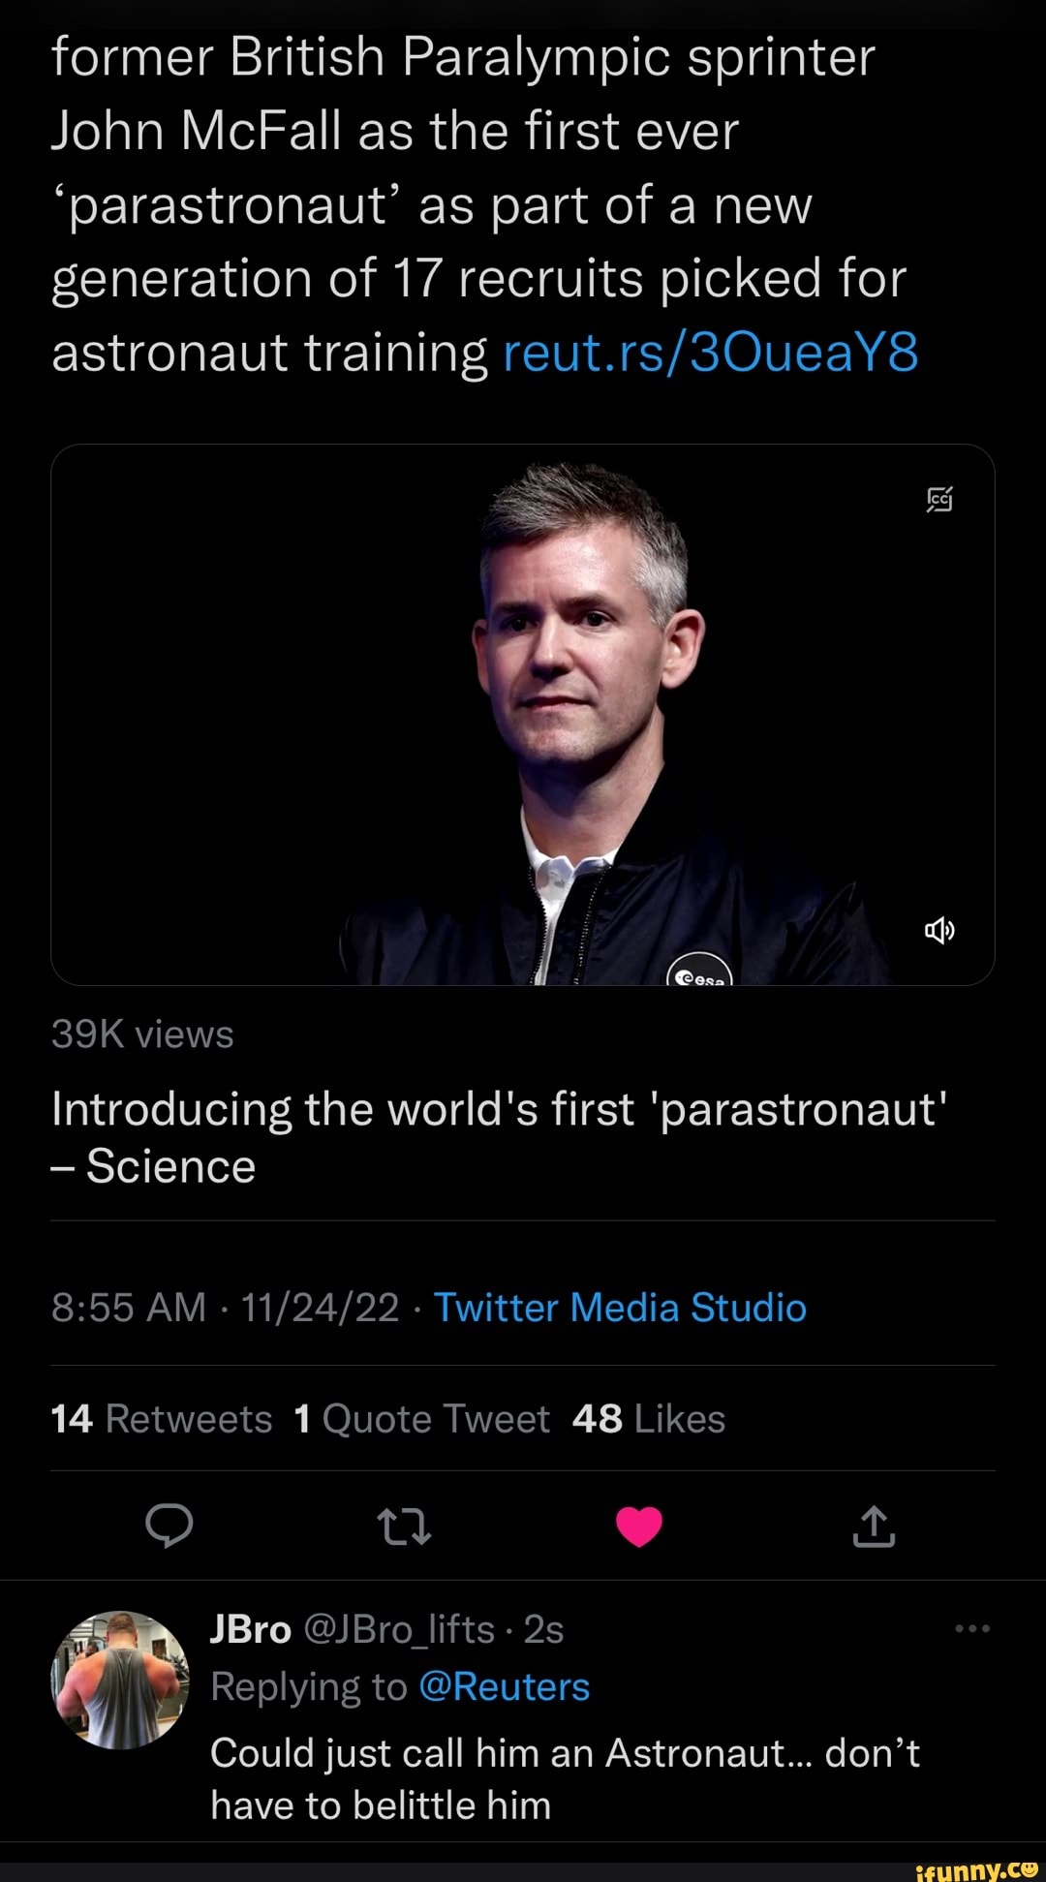Image resolution: width=1046 pixels, height=1882 pixels.
Task: Click the Twitter Media Studio link
Action: click(x=620, y=1308)
